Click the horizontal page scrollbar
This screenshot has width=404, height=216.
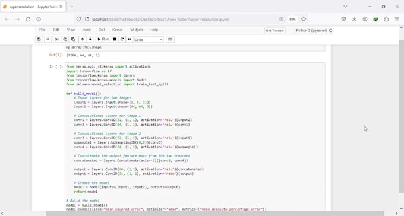click(x=215, y=214)
